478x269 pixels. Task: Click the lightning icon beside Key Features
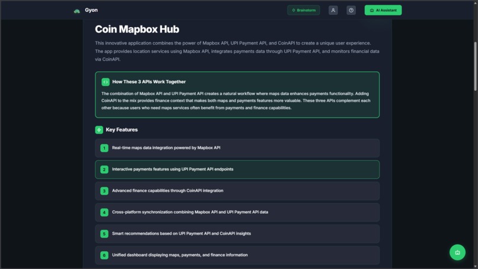[99, 130]
